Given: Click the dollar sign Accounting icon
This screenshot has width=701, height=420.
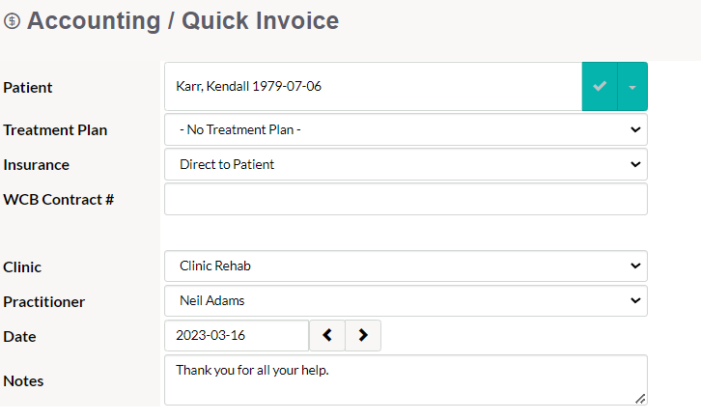Looking at the screenshot, I should pos(13,21).
